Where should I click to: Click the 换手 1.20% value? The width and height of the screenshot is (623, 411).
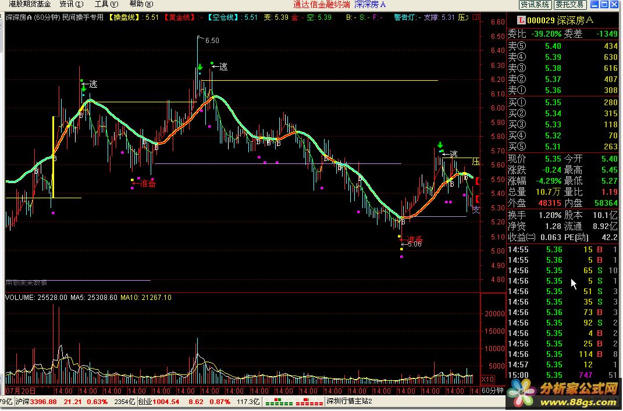point(550,215)
